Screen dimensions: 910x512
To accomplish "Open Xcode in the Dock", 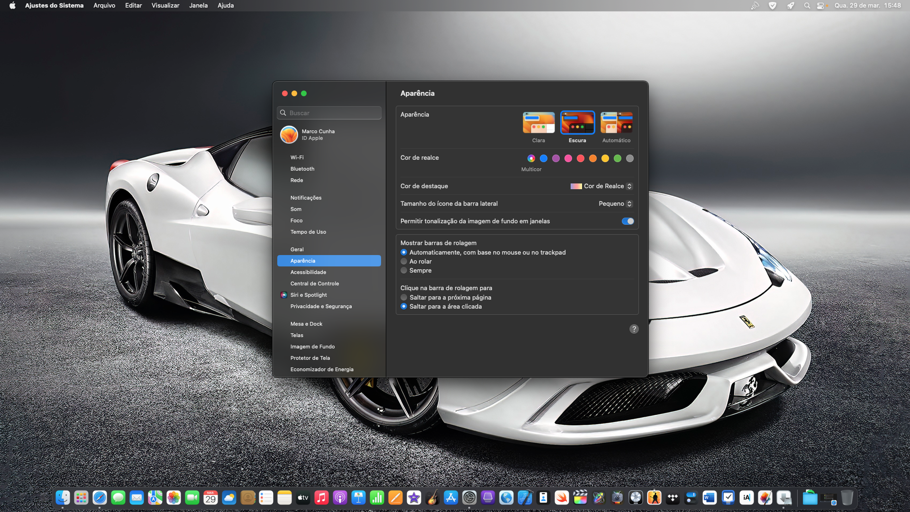I will pyautogui.click(x=525, y=497).
